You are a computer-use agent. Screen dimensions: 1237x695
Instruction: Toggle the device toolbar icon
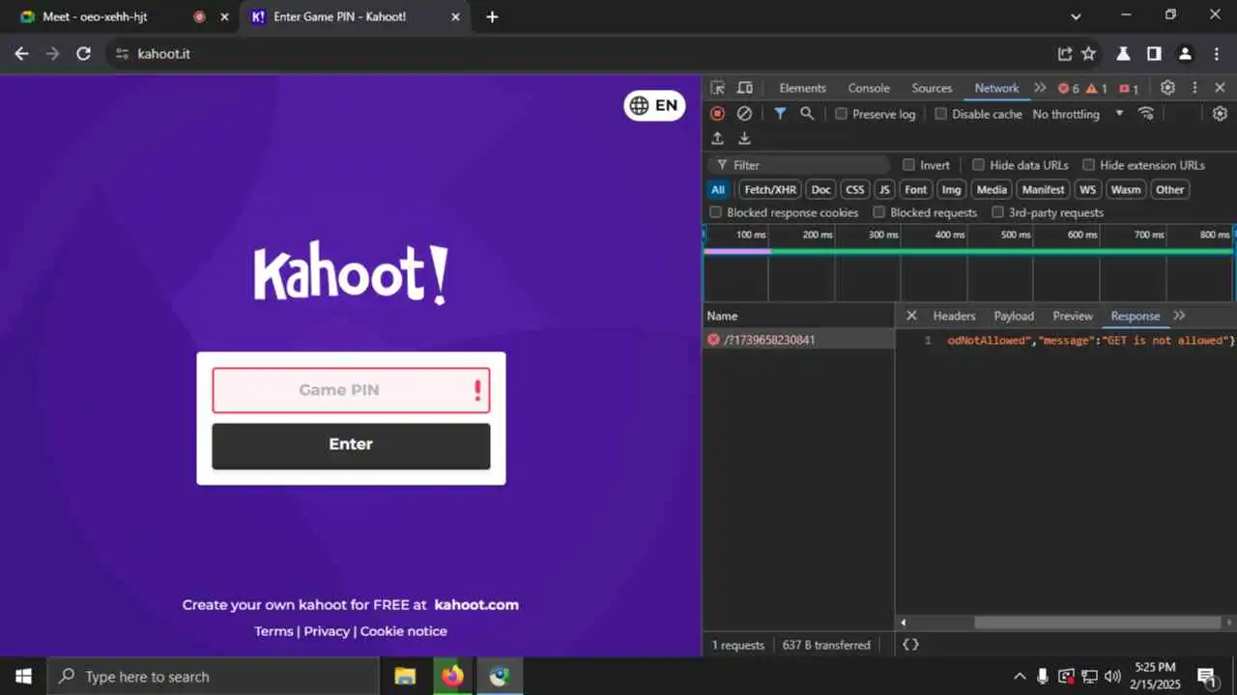tap(745, 88)
